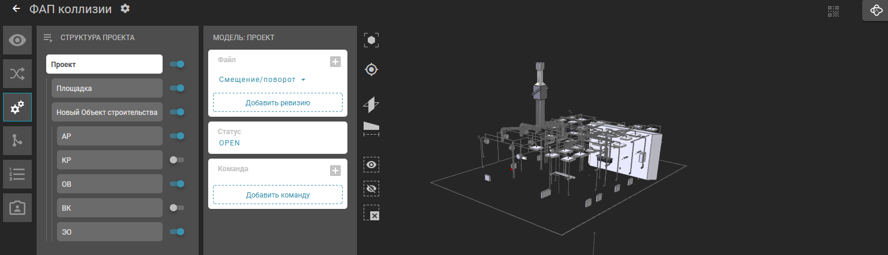The image size is (888, 255).
Task: Click the OPEN status value
Action: coord(229,142)
